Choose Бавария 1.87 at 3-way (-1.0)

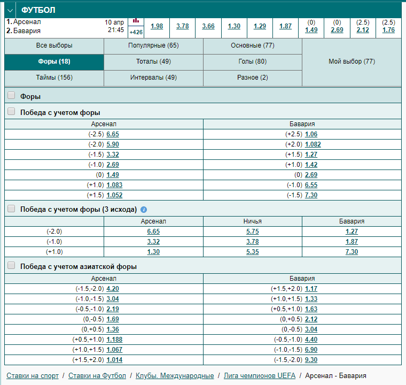tap(352, 242)
